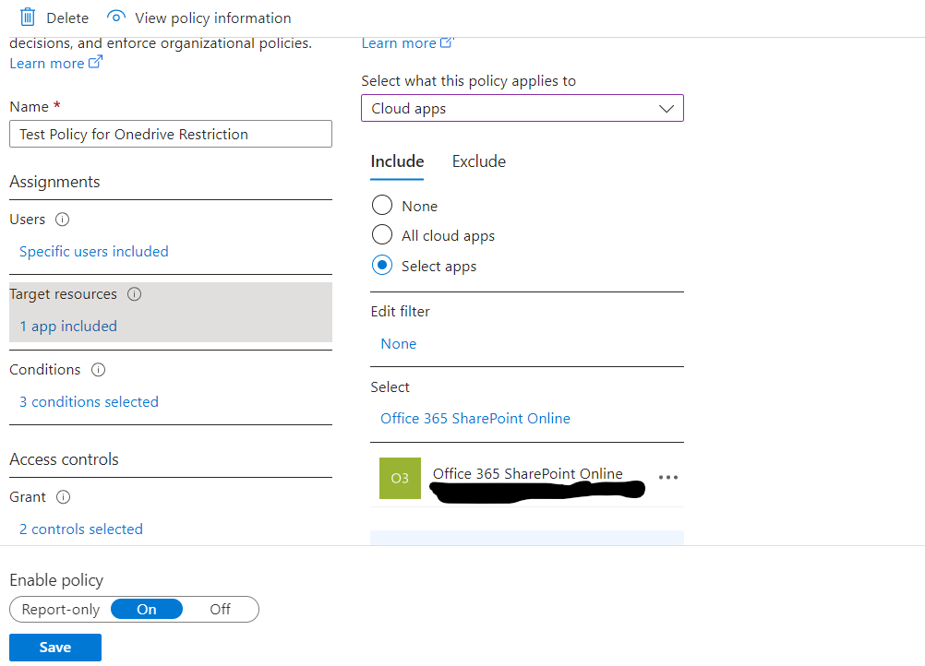Click the 3 conditions selected link
Screen dimensions: 925x666
(89, 401)
